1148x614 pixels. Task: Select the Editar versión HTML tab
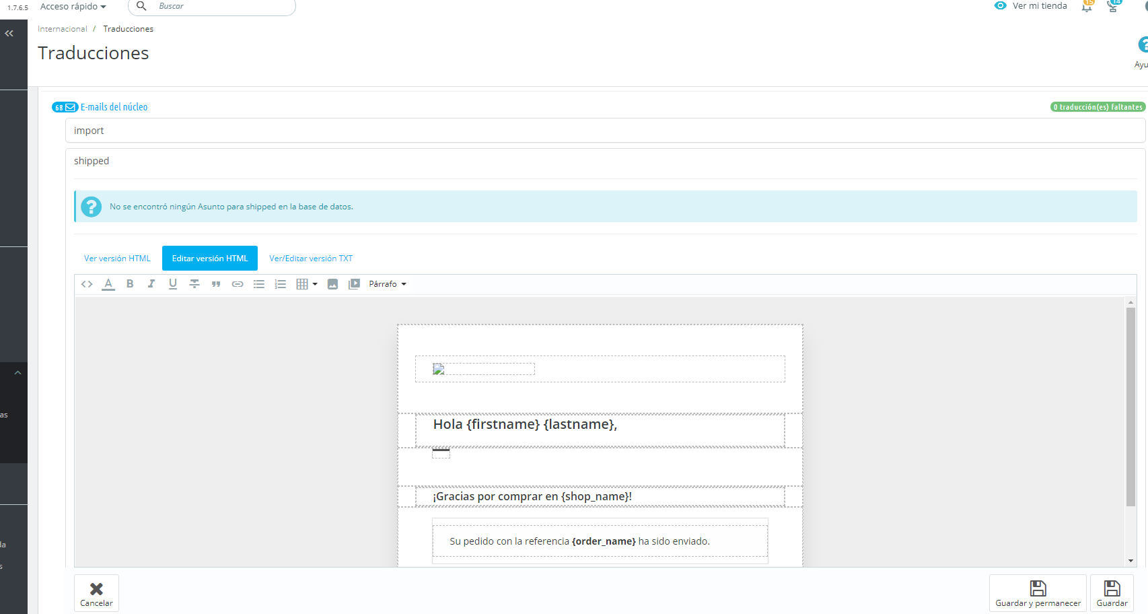click(x=210, y=259)
